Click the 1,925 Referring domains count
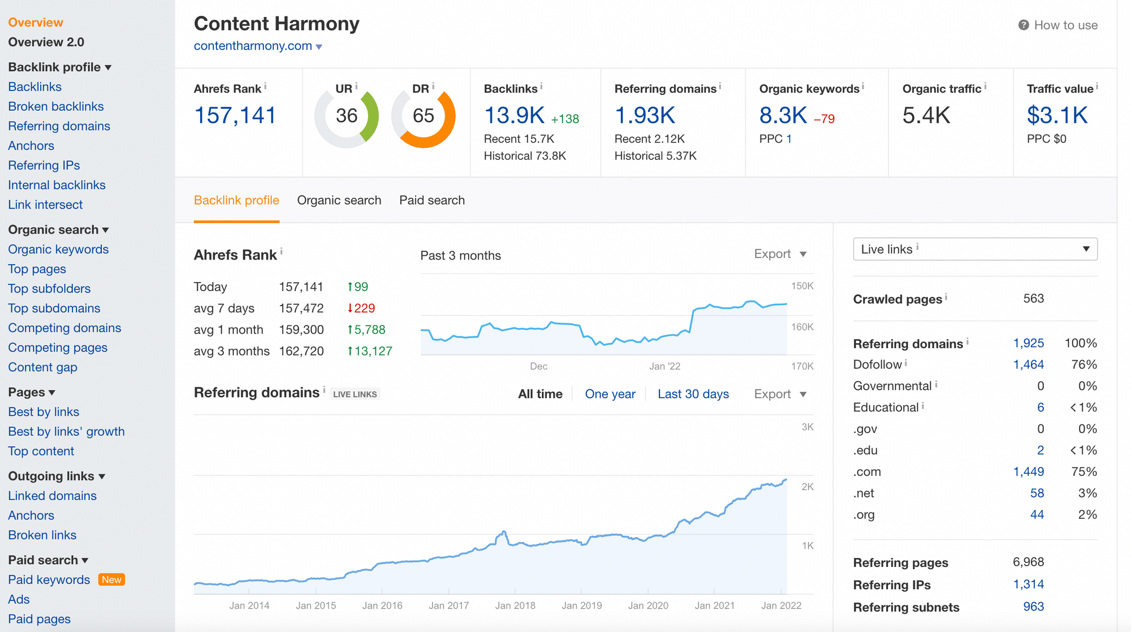 (1029, 343)
